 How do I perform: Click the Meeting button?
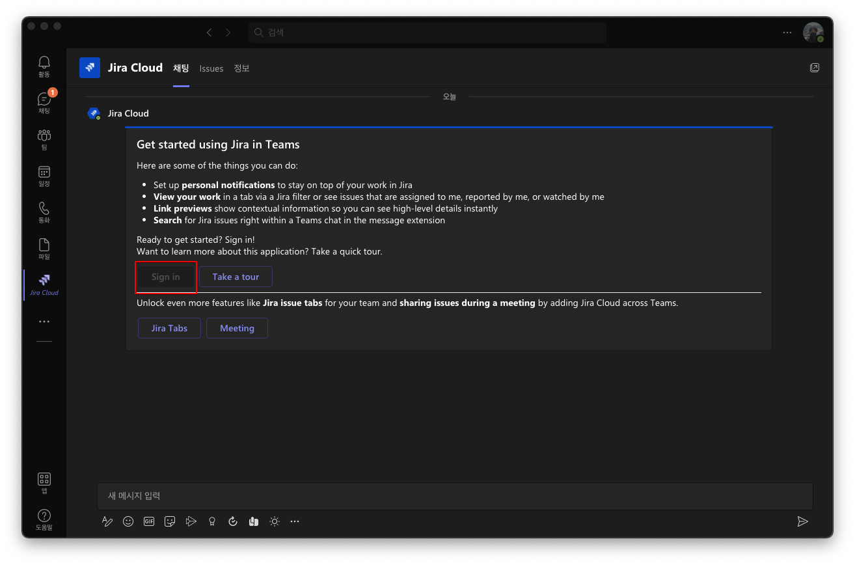pyautogui.click(x=237, y=328)
